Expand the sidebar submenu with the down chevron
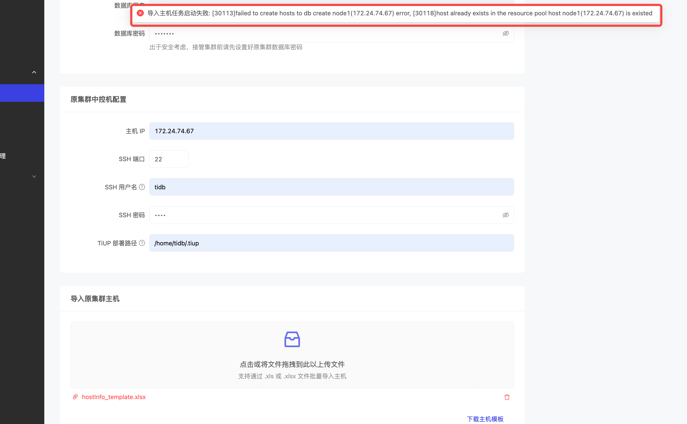This screenshot has height=424, width=687. coord(34,176)
